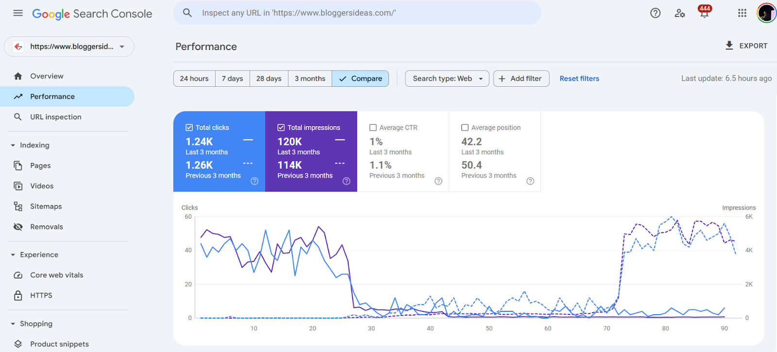Screen dimensions: 777x352
Task: Click the Export download icon
Action: click(x=729, y=46)
